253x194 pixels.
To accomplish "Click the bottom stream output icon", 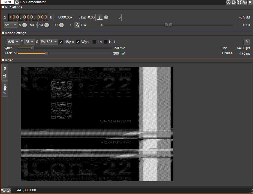I will [x=8, y=190].
